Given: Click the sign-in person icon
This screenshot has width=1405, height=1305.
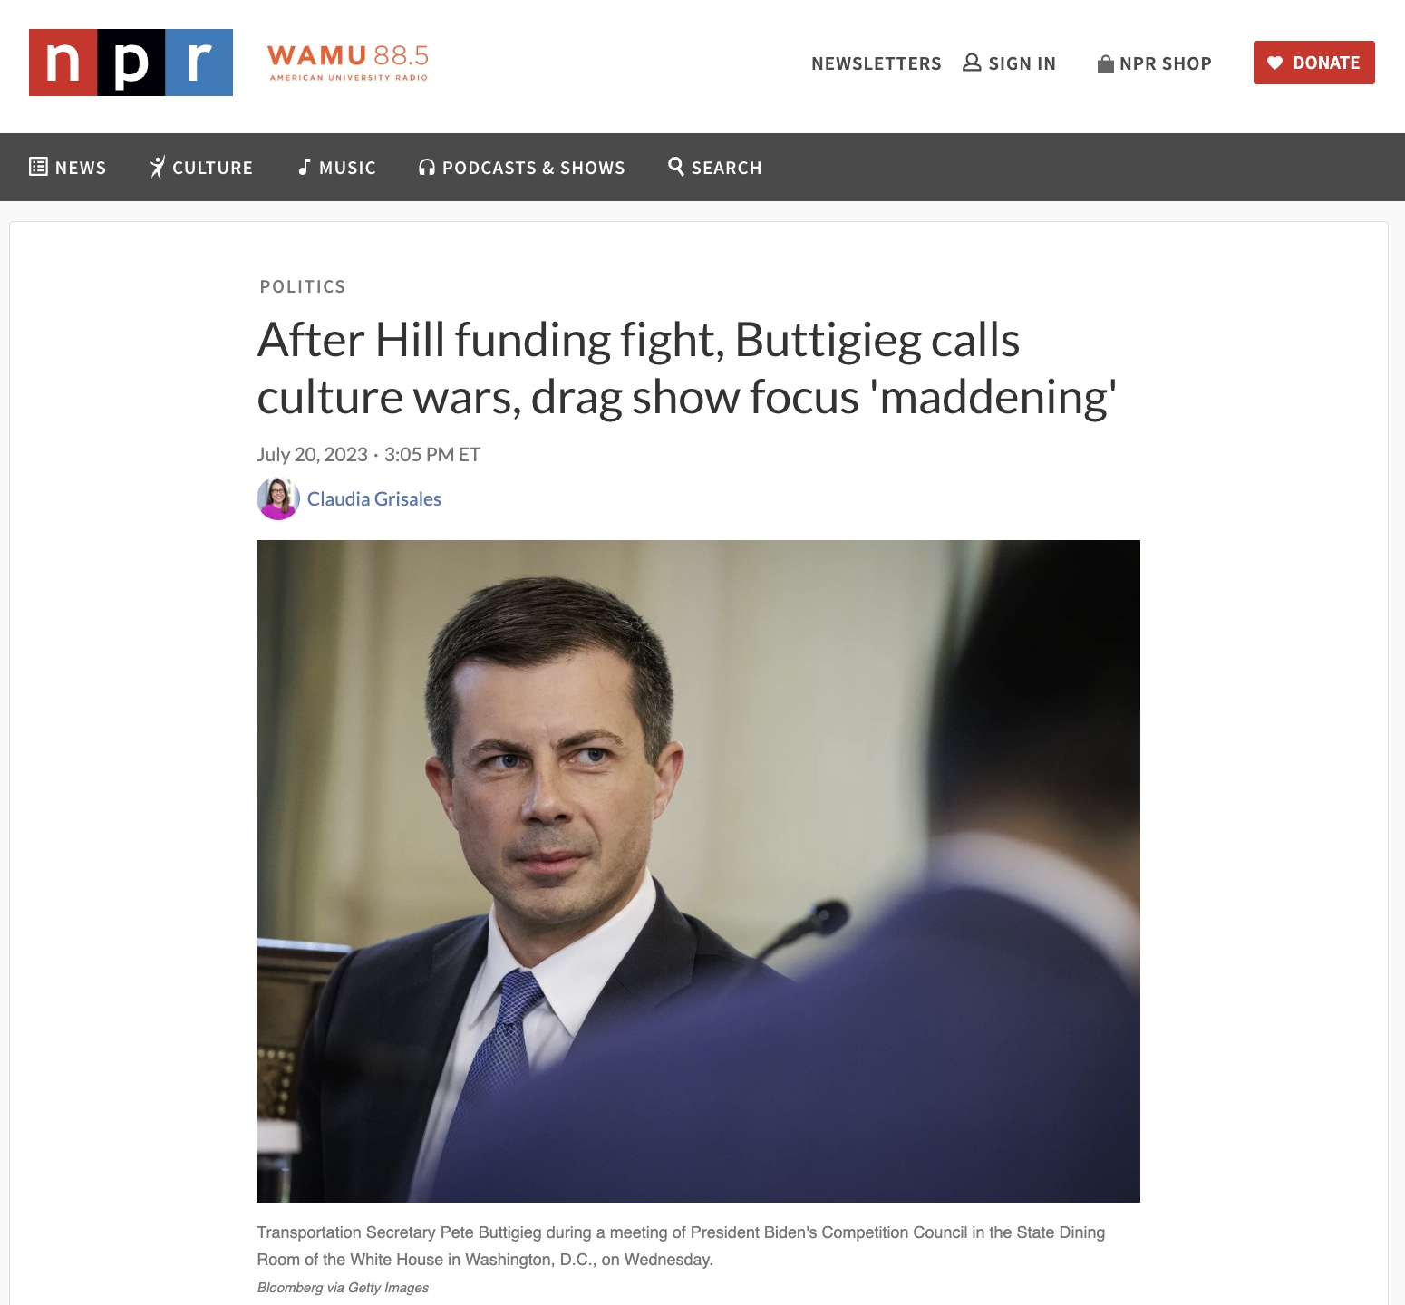Looking at the screenshot, I should click(x=972, y=63).
